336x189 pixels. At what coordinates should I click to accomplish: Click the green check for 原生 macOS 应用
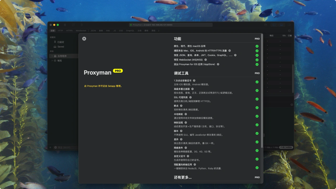(257, 46)
